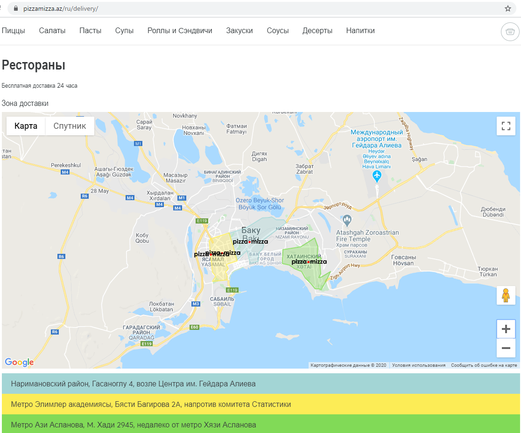521x433 pixels.
Task: Click the Кобу Qobu map label
Action: click(142, 238)
